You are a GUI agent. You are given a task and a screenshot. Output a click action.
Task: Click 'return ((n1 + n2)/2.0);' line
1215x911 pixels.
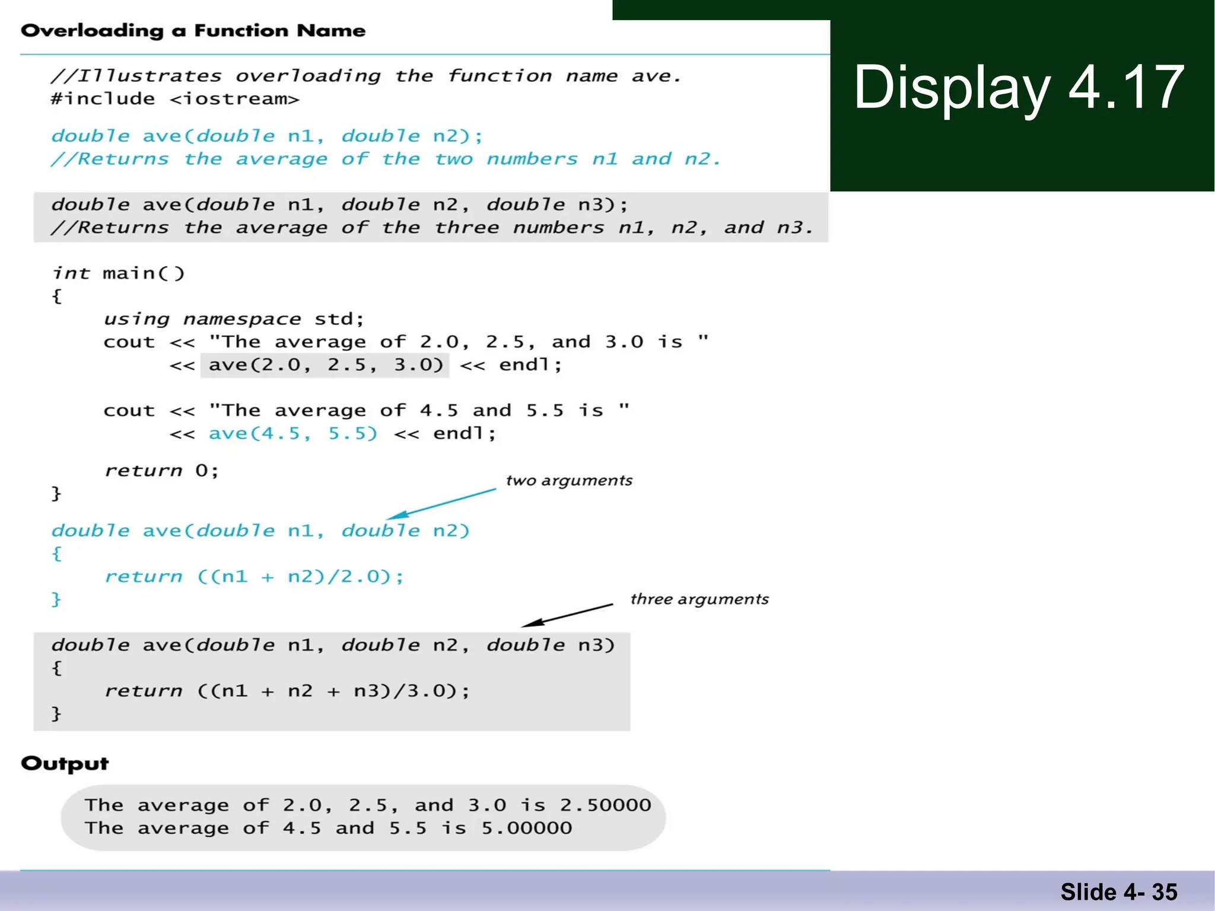(254, 576)
